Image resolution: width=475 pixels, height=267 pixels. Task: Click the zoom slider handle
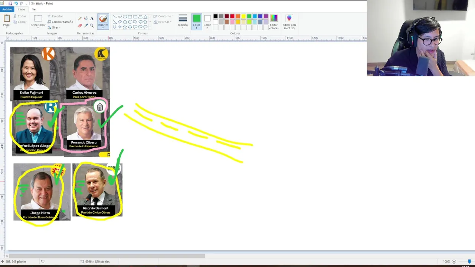[x=469, y=261]
